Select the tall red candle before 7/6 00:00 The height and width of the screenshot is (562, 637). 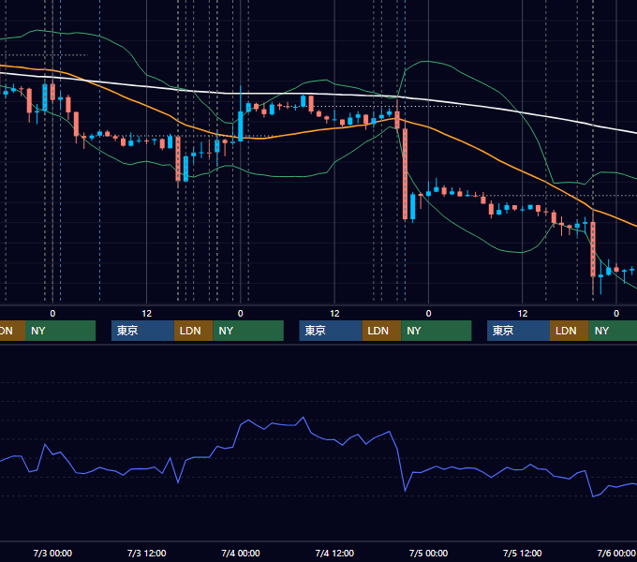coord(593,249)
